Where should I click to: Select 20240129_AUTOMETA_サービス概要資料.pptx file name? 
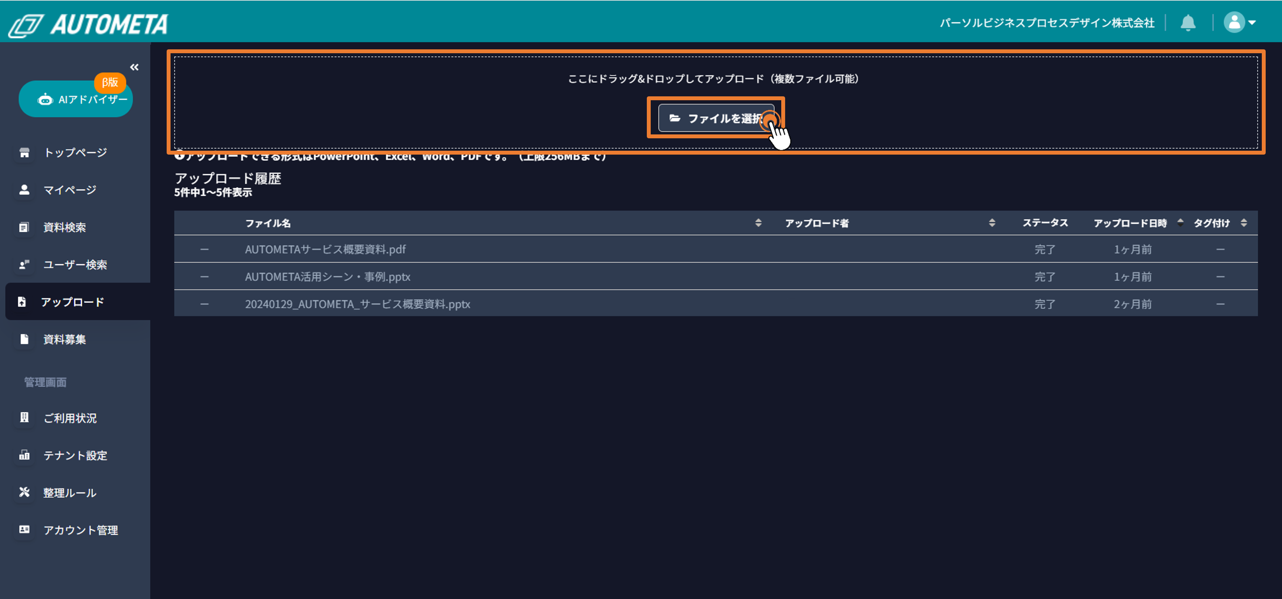(x=357, y=304)
